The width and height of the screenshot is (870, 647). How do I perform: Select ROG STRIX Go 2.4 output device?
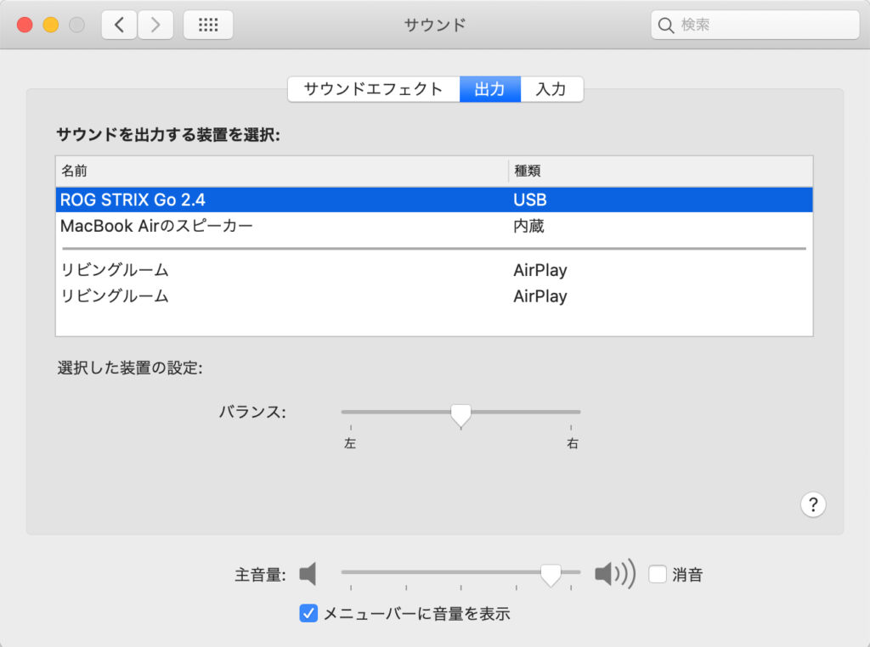tap(434, 200)
